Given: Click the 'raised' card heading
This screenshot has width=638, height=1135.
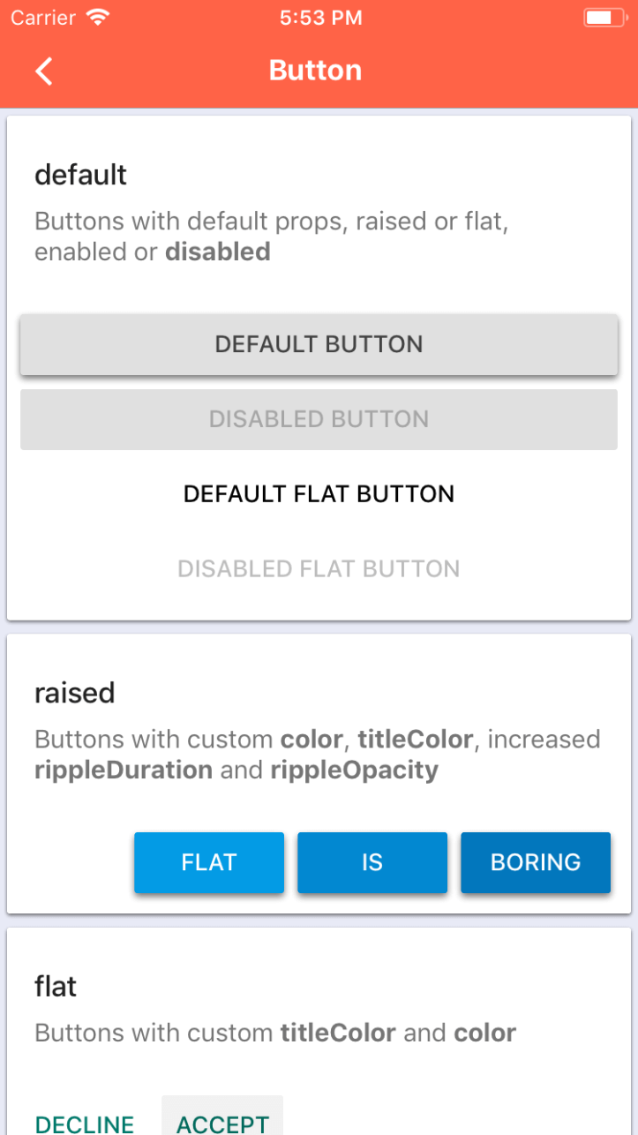Looking at the screenshot, I should click(75, 693).
